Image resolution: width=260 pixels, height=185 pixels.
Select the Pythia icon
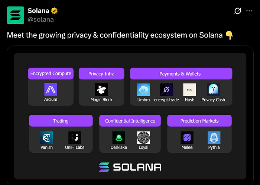click(214, 138)
